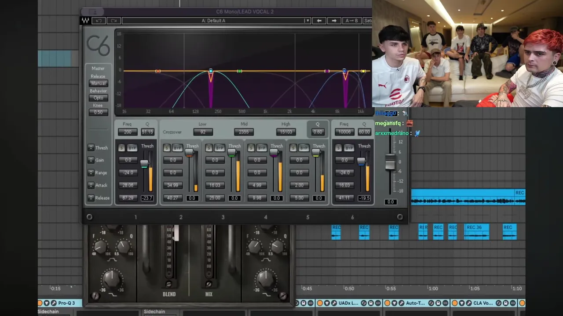This screenshot has width=563, height=316.
Task: Click band 6 Freq value 10006
Action: tap(344, 132)
